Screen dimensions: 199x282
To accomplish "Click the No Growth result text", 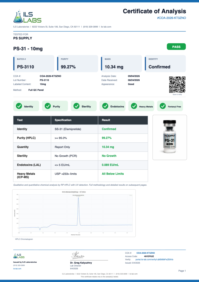I will [109, 156].
